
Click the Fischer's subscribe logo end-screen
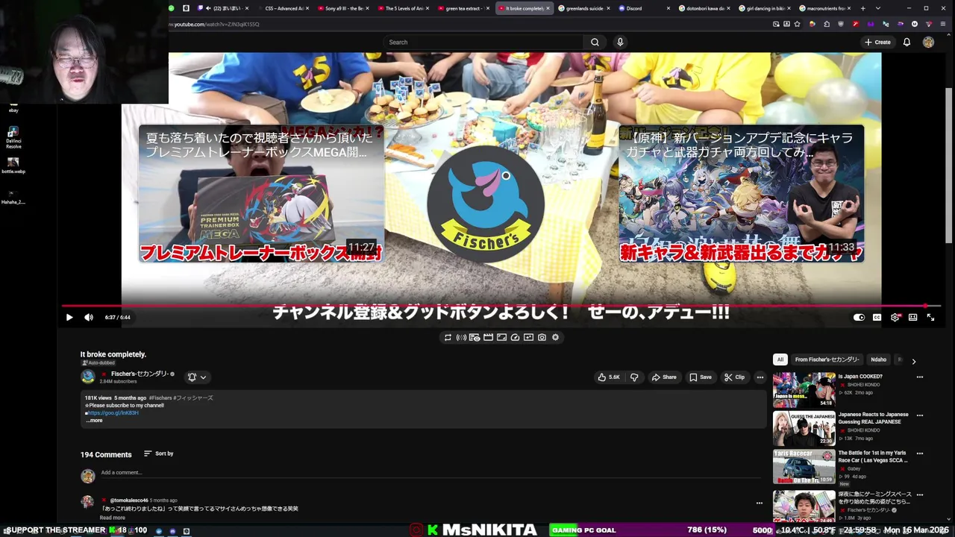coord(486,204)
